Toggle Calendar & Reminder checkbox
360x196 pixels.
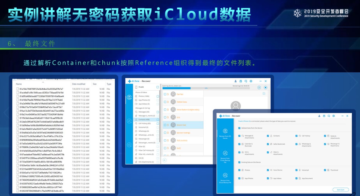pyautogui.click(x=239, y=144)
